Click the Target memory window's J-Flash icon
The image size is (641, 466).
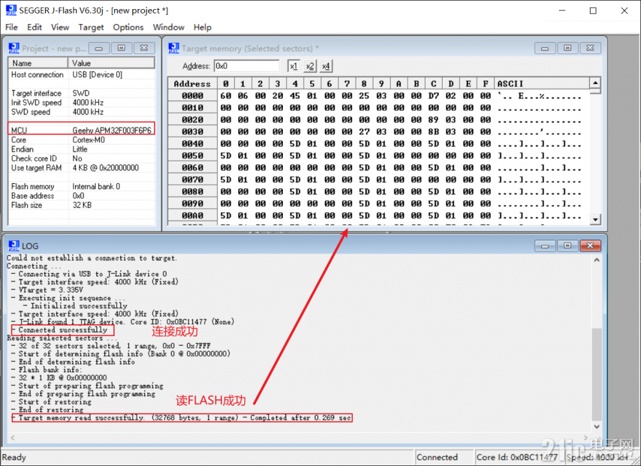coord(174,49)
